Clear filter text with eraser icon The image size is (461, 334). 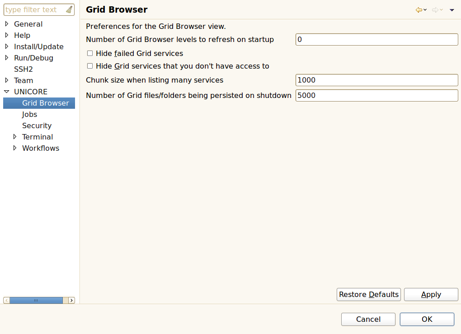69,9
